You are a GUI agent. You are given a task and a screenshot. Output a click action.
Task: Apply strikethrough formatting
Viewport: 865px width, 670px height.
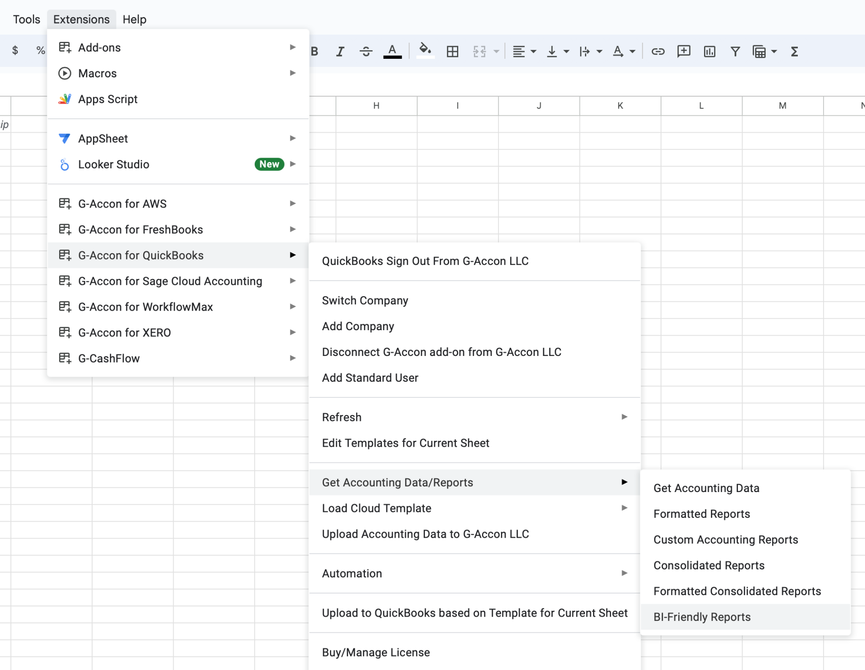click(x=366, y=52)
